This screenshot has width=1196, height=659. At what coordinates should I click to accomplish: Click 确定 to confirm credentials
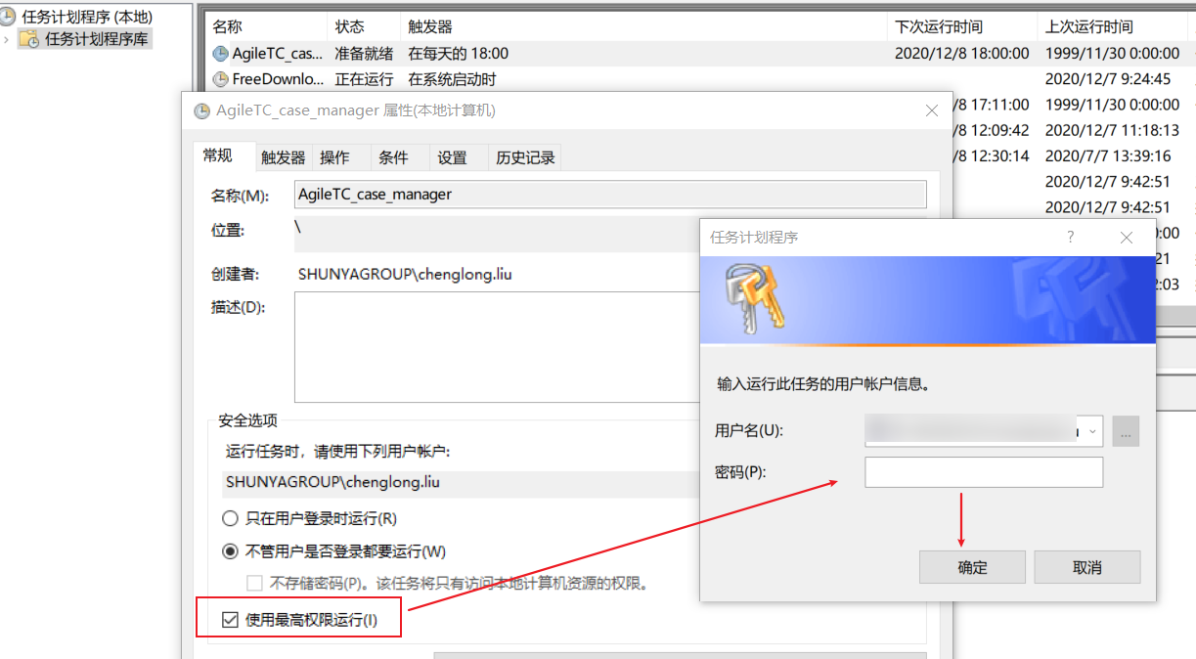click(x=971, y=567)
